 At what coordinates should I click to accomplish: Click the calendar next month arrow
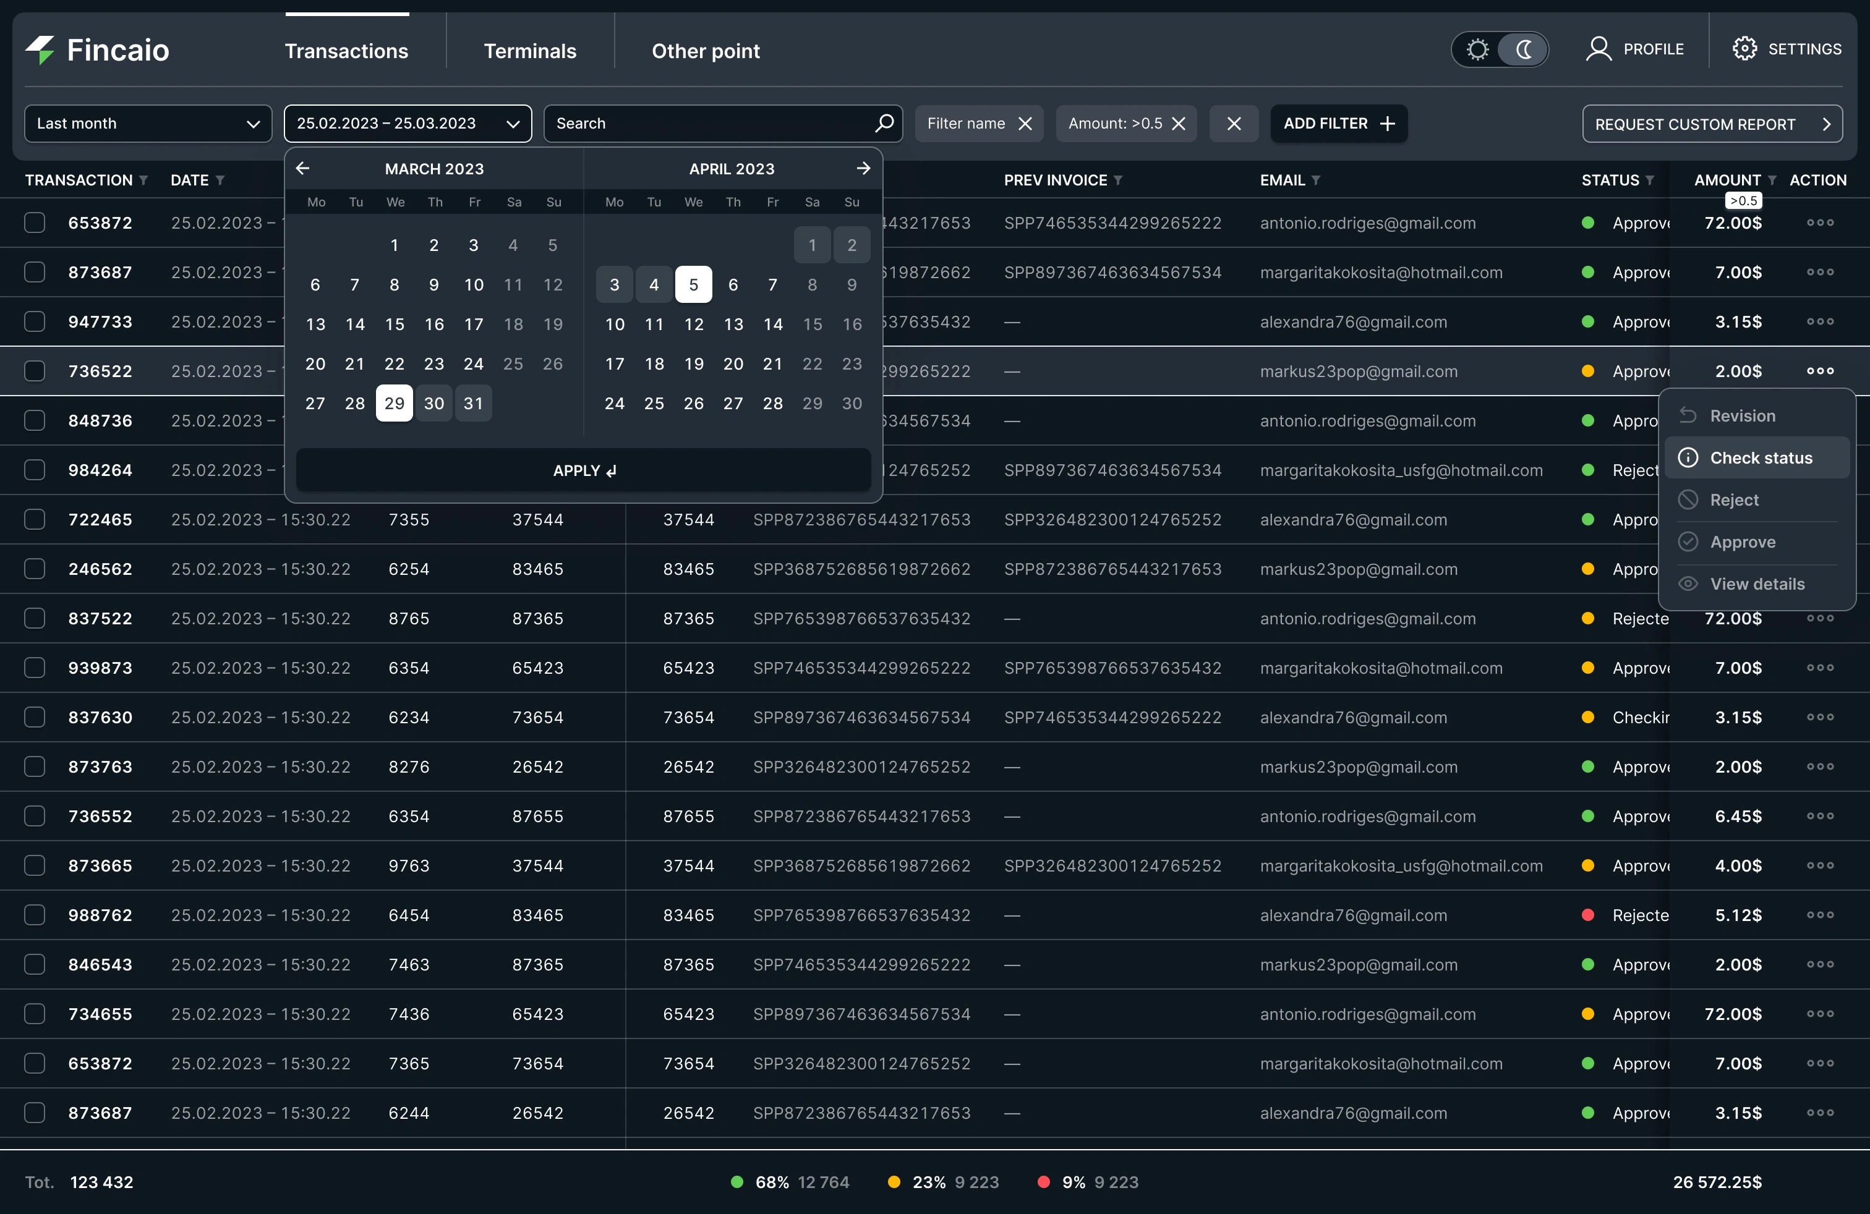tap(863, 168)
